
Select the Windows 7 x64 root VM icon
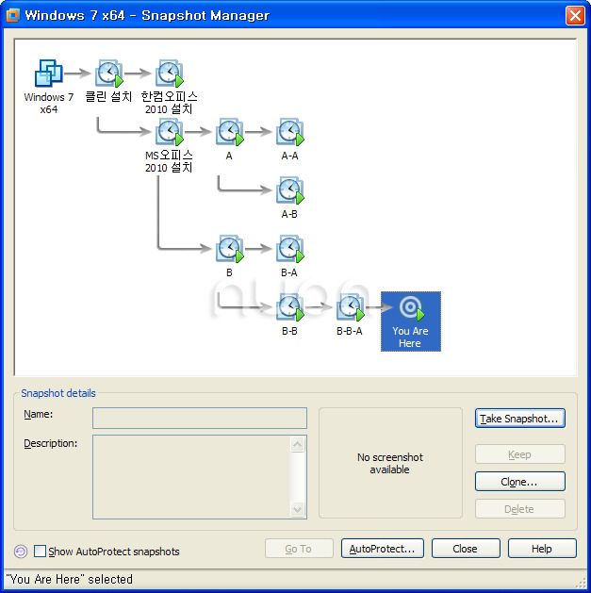[48, 73]
